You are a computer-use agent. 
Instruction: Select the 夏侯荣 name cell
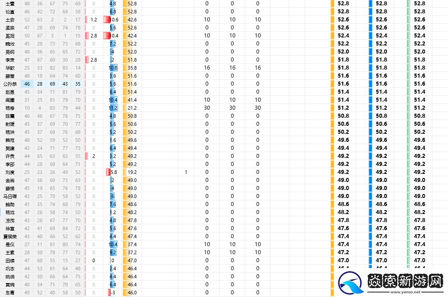[10, 236]
